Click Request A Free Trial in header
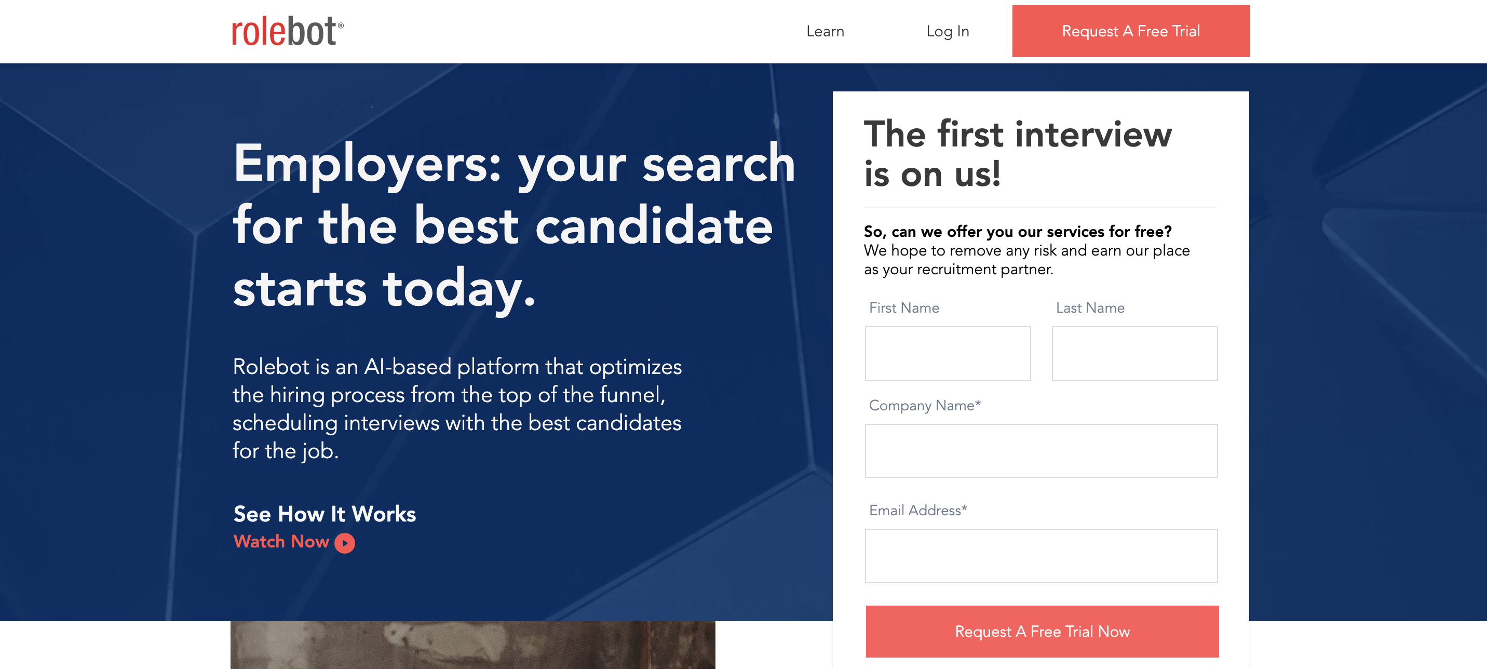The image size is (1487, 669). click(1130, 31)
